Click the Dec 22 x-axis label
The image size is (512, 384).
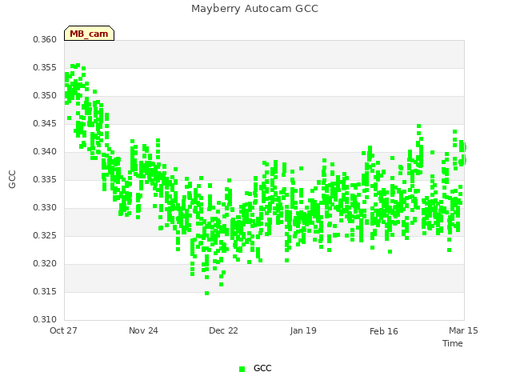coord(223,330)
